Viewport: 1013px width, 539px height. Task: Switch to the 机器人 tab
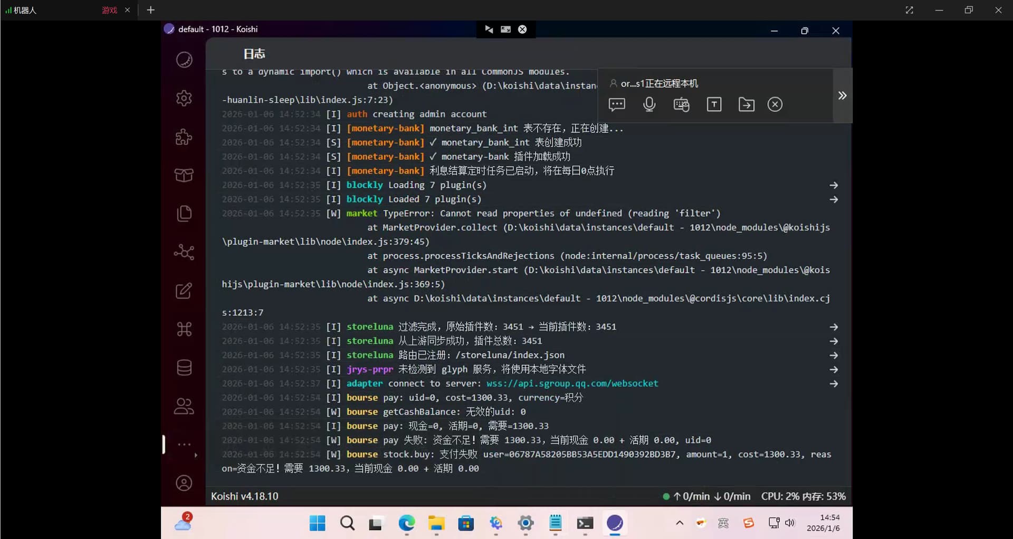click(25, 10)
